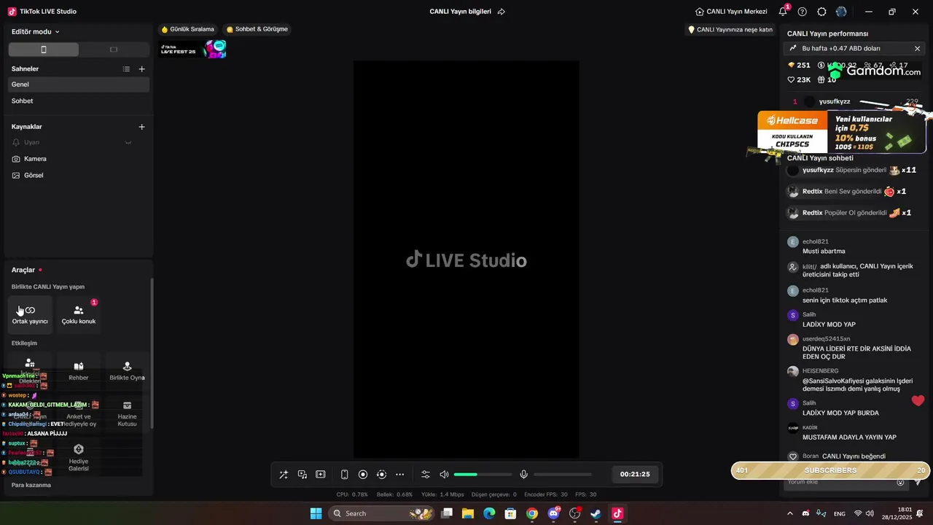This screenshot has height=525, width=933.
Task: Open the Ortak yayıncı tool
Action: pos(30,315)
